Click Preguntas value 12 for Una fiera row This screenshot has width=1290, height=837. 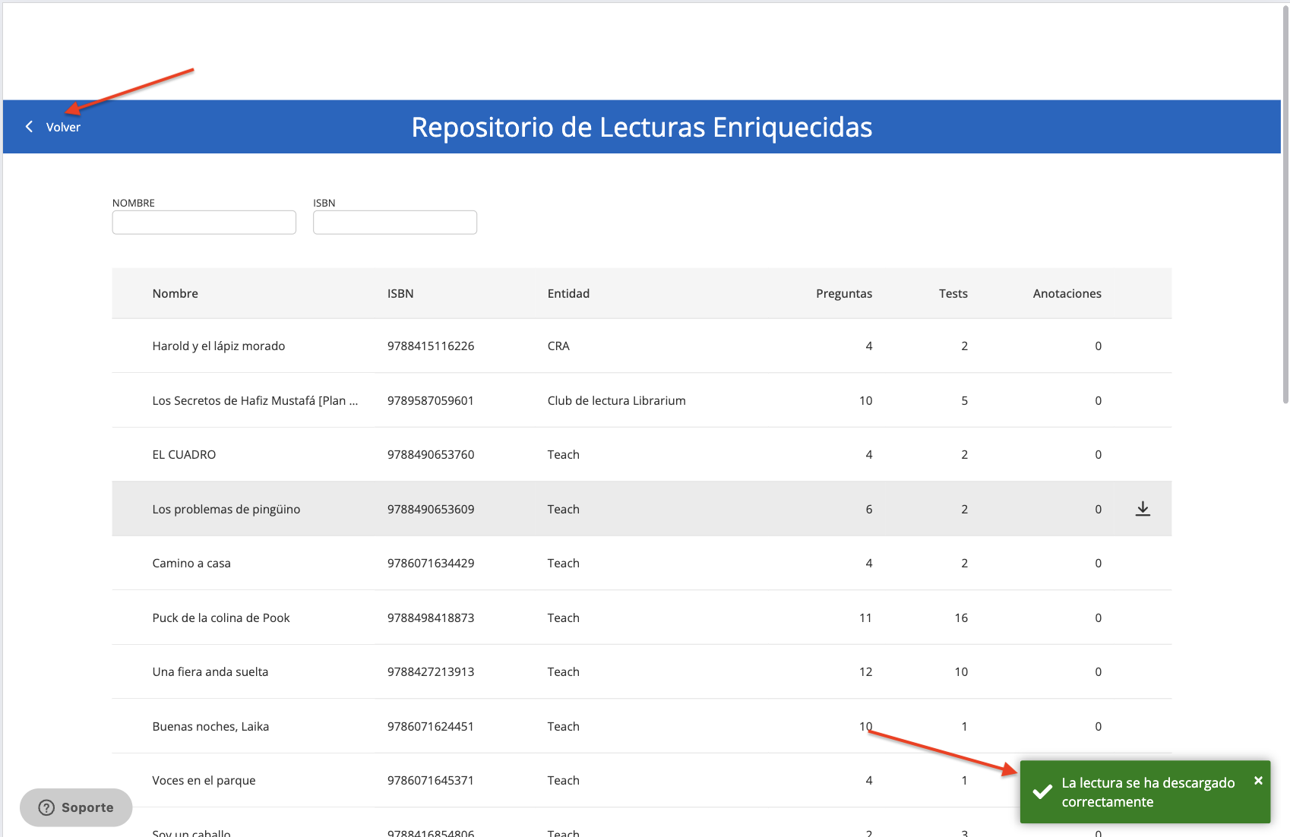[865, 672]
